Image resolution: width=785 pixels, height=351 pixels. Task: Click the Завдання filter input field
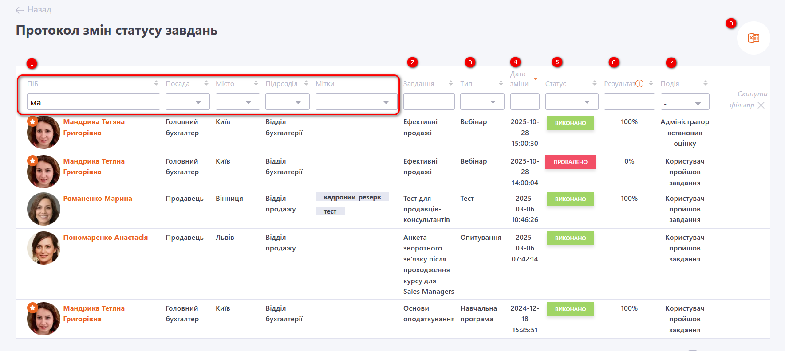click(x=429, y=102)
